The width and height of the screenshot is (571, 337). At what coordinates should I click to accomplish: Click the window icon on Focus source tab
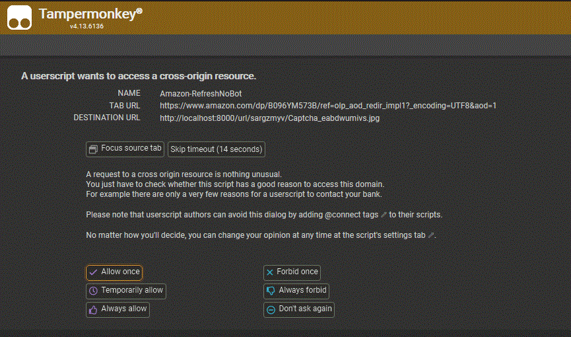pos(93,149)
